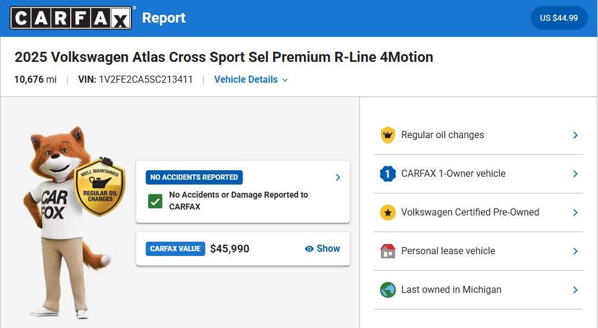This screenshot has height=328, width=598.
Task: Click the CARFAX logo in the header
Action: [71, 18]
